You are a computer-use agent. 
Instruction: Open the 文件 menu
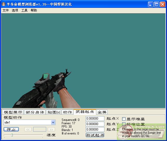pos(5,10)
